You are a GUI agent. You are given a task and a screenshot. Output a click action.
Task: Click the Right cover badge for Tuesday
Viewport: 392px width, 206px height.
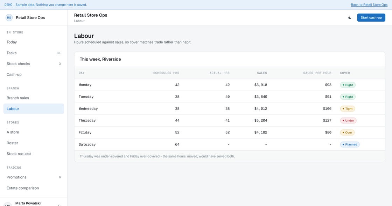348,97
